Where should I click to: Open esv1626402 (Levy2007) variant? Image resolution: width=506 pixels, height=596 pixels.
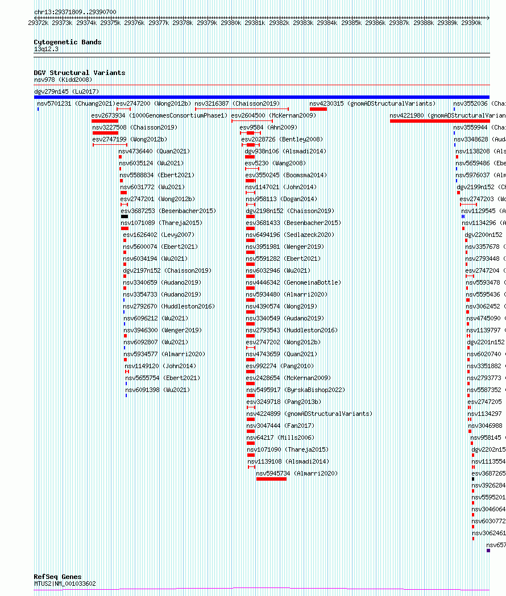pos(159,235)
